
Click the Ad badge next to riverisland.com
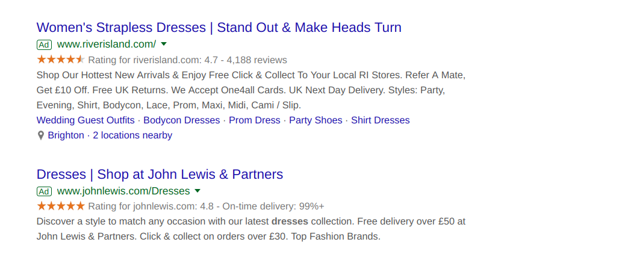[44, 45]
